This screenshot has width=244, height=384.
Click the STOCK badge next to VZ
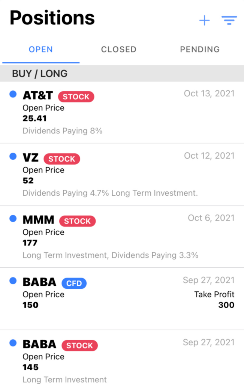62,159
